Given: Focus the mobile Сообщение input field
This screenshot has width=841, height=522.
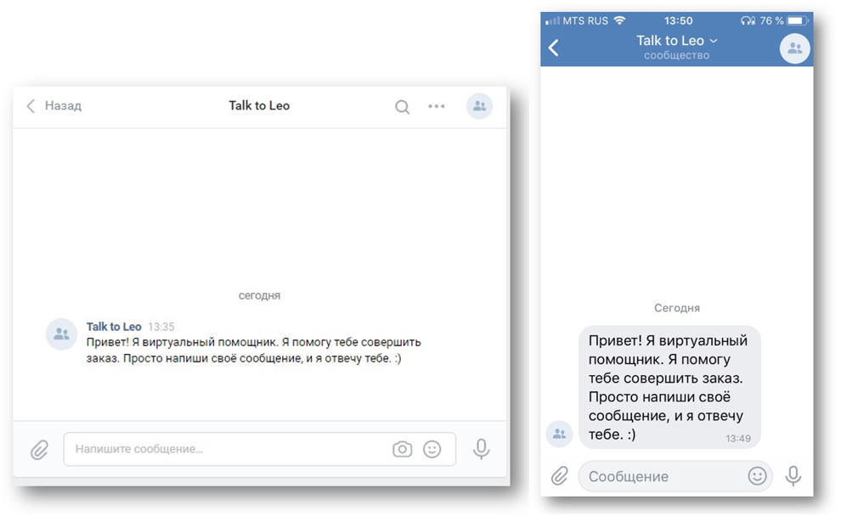Looking at the screenshot, I should pyautogui.click(x=658, y=476).
